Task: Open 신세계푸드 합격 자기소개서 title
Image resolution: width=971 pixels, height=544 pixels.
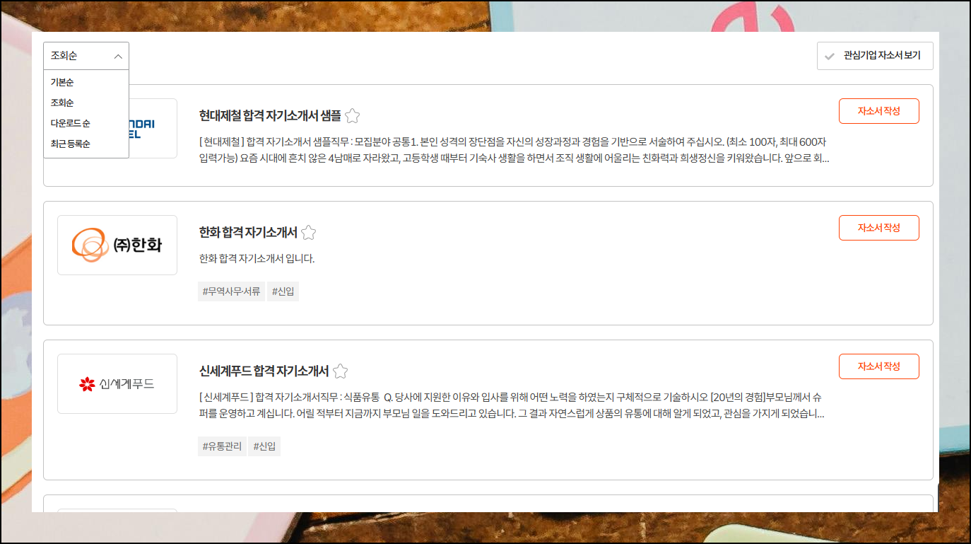Action: click(264, 371)
